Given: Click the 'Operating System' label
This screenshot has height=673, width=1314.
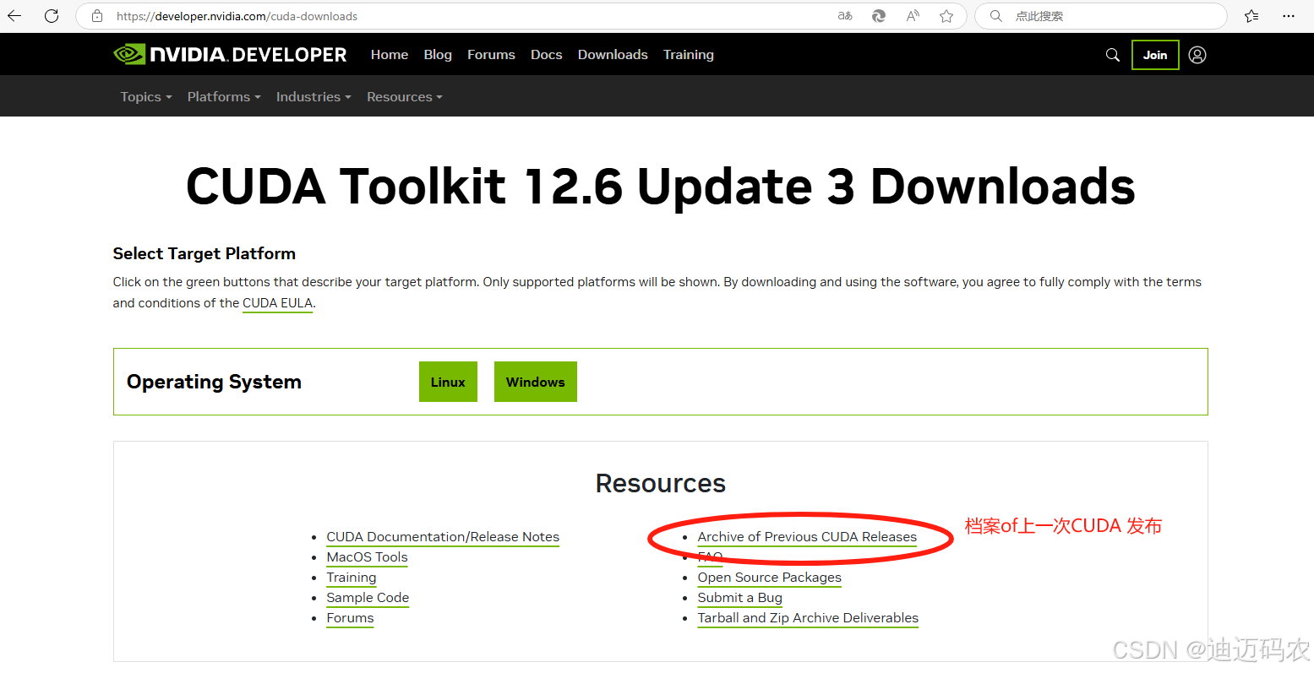Looking at the screenshot, I should point(214,382).
